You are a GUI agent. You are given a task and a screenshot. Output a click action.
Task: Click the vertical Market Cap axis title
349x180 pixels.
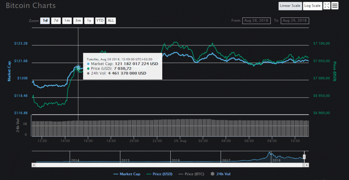[9, 71]
